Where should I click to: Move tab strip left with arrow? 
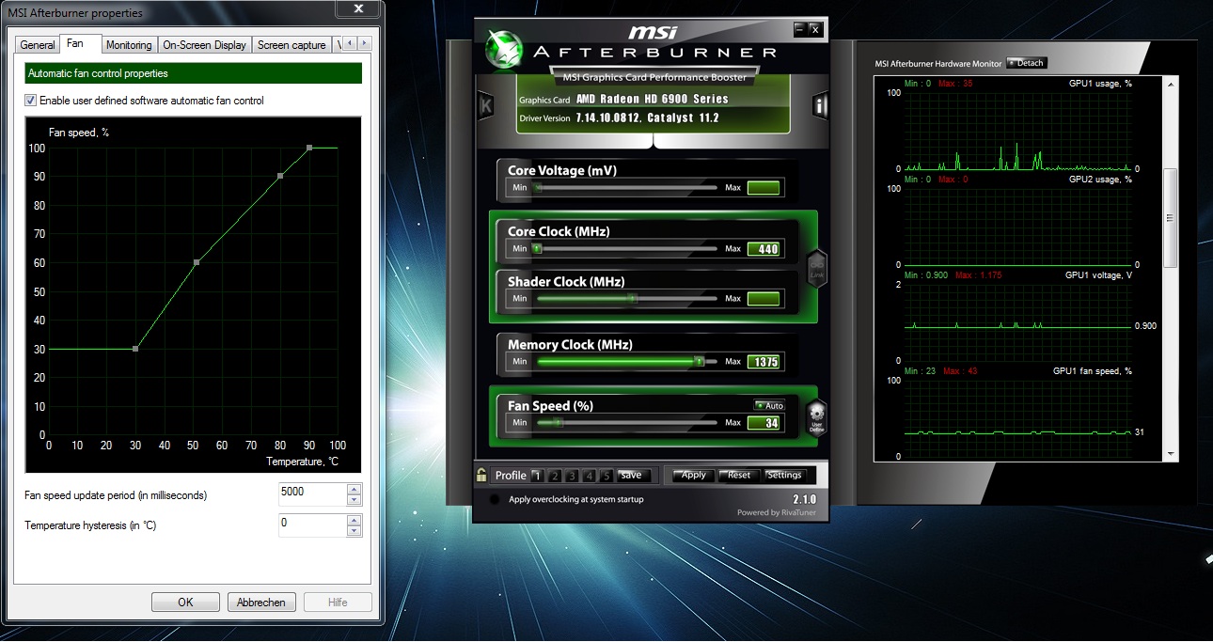(351, 43)
